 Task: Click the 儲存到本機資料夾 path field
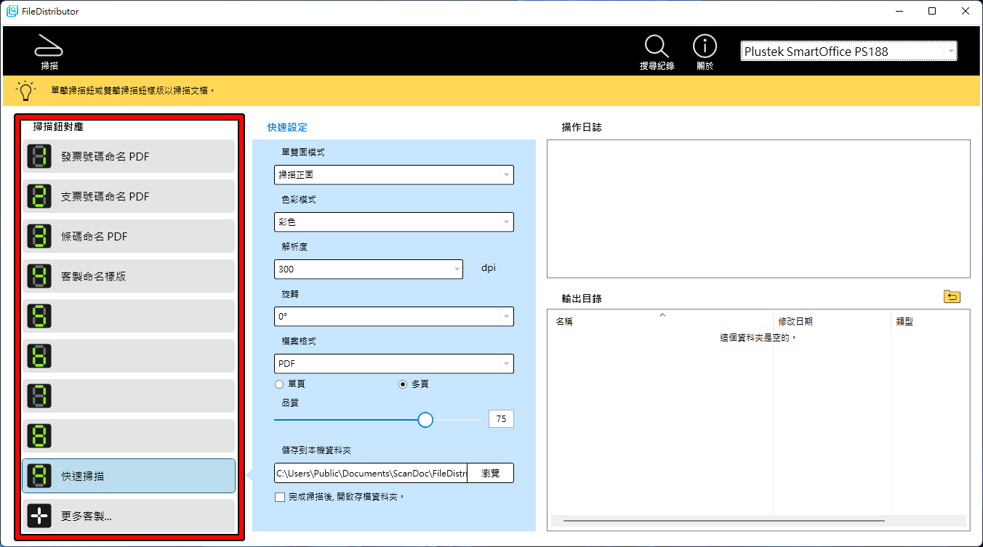point(371,473)
